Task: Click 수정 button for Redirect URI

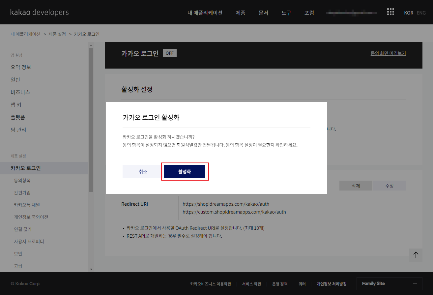Action: coord(390,186)
